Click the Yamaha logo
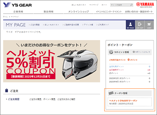This screenshot has height=115, width=157. 145,5
